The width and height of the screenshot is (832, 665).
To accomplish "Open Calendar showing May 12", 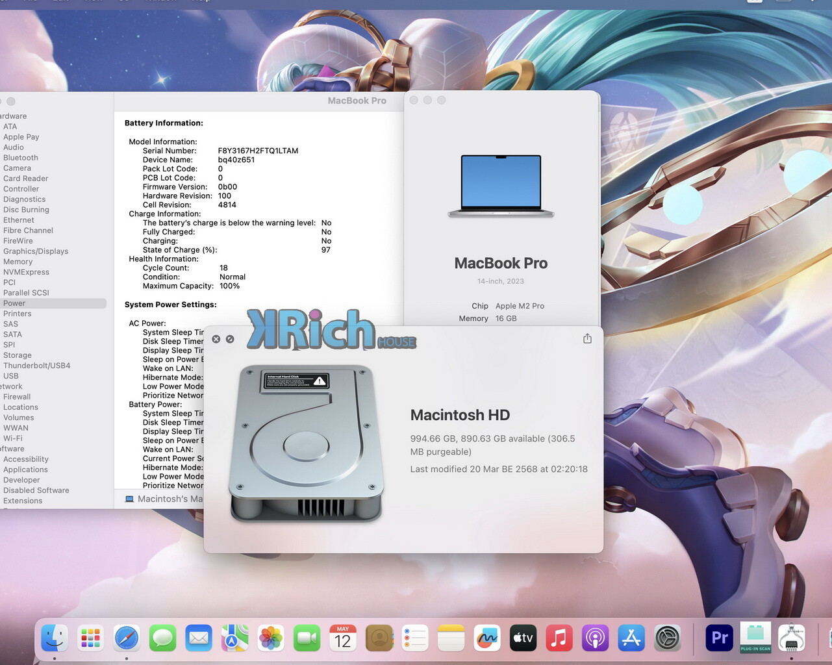I will click(x=343, y=638).
